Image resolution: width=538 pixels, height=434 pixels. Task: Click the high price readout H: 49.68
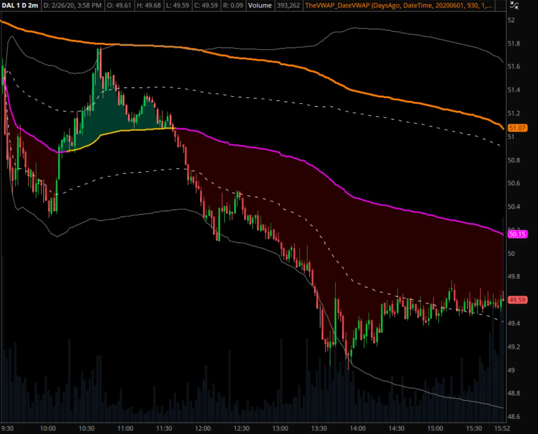(149, 5)
